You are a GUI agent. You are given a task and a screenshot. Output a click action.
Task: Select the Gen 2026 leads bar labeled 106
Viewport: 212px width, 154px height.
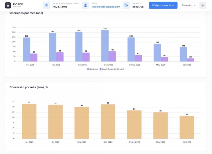point(112,56)
